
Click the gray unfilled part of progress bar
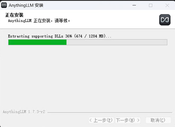click(x=117, y=42)
